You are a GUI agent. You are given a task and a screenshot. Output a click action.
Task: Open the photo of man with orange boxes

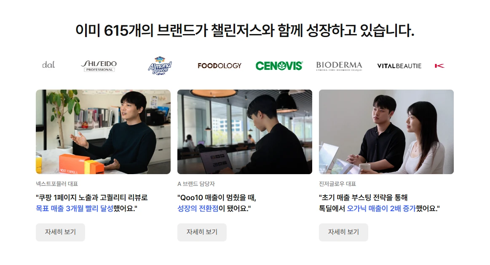pyautogui.click(x=103, y=132)
